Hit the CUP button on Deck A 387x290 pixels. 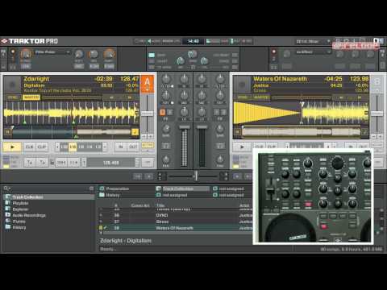click(x=42, y=147)
